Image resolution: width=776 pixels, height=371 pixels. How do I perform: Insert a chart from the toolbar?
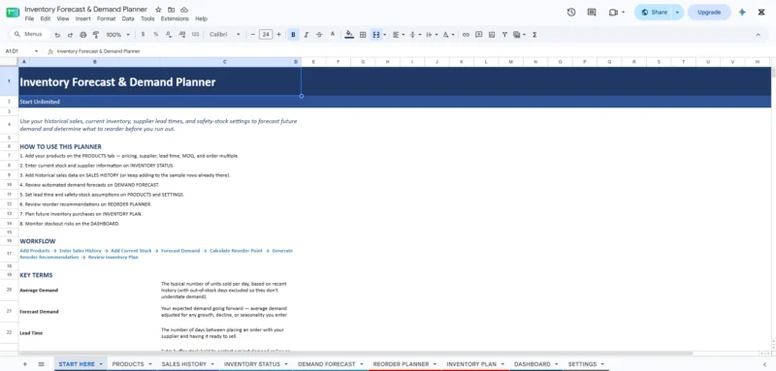tap(492, 35)
